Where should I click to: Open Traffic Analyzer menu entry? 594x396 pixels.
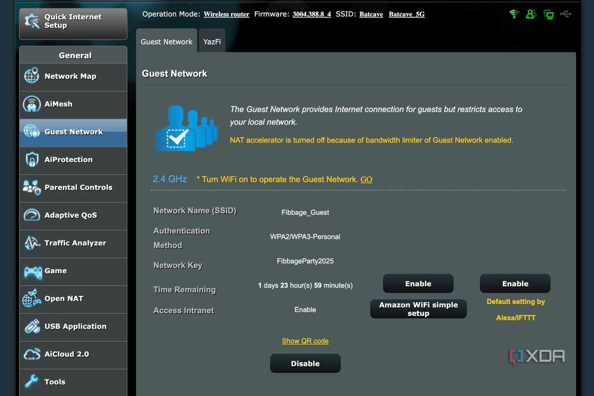coord(73,243)
